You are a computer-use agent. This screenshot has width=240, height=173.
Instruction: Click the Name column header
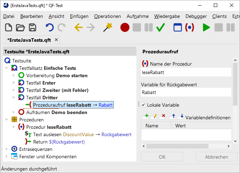coord(156,126)
